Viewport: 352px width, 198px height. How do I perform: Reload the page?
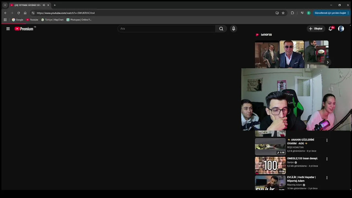[x=18, y=13]
